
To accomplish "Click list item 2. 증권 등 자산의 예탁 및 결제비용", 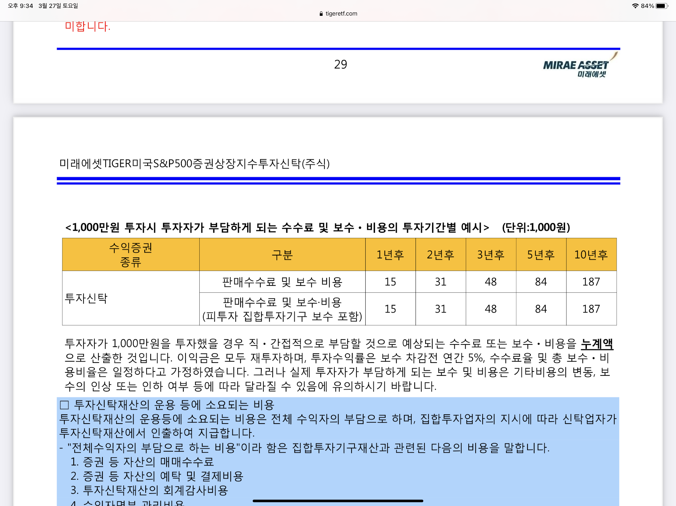I will [x=157, y=476].
